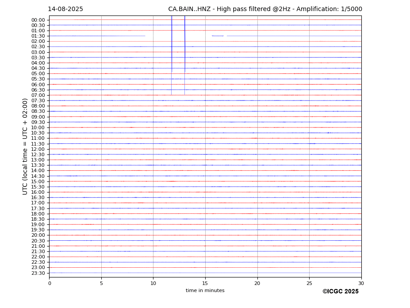Click the x-axis tick label 30
Screen dimensions: 410x308
coord(361,283)
